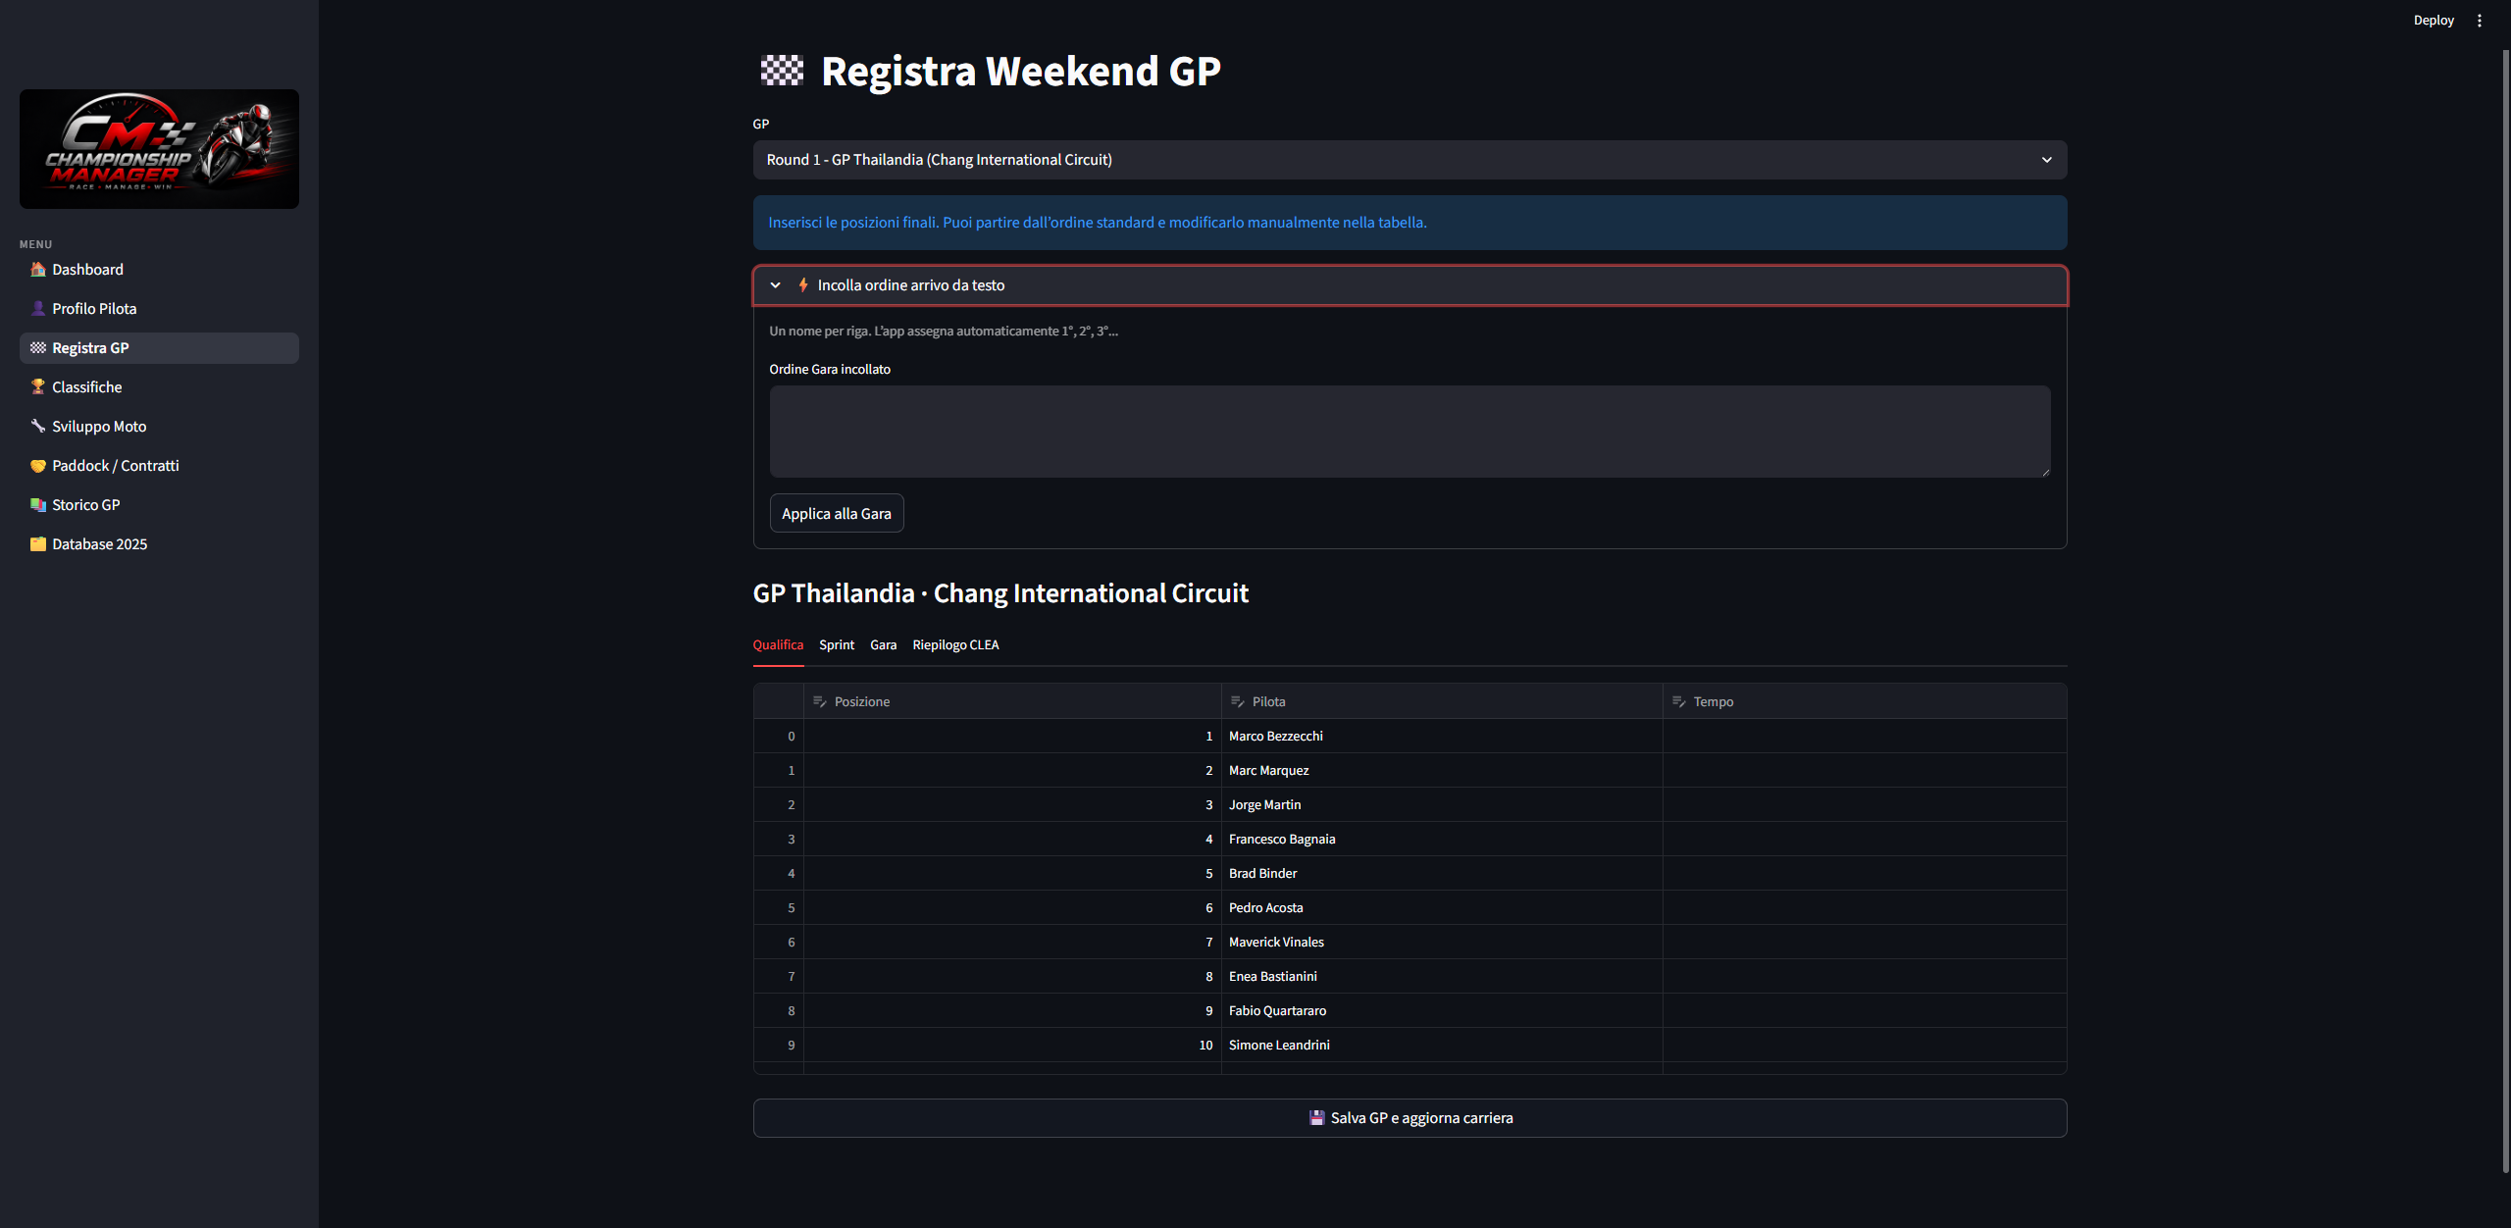This screenshot has width=2511, height=1228.
Task: Select row index 0 in table
Action: point(779,736)
